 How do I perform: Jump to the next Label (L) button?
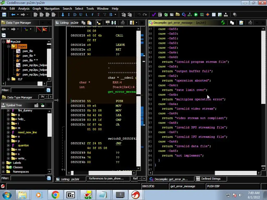[x=87, y=15]
